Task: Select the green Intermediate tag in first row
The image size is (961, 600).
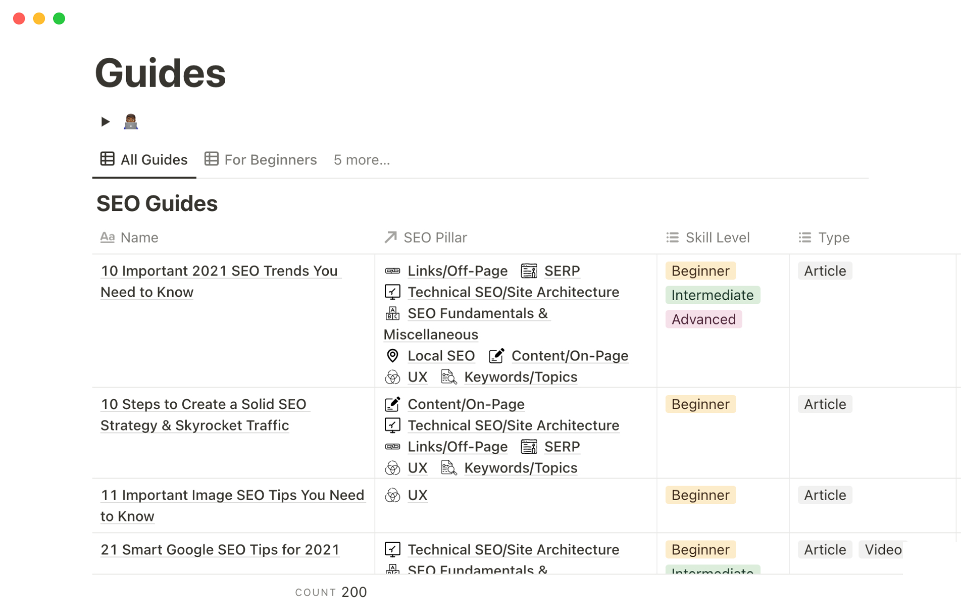Action: pos(712,295)
